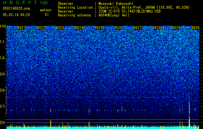Click the tallest yellow power spike before 0630

coord(189,123)
